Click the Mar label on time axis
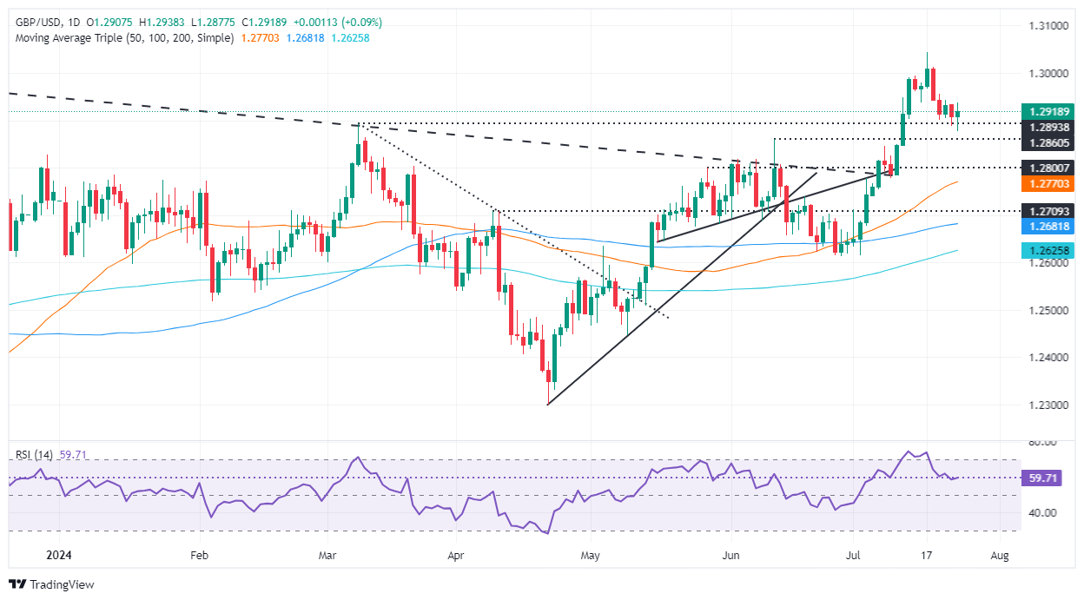The width and height of the screenshot is (1084, 600). [327, 553]
